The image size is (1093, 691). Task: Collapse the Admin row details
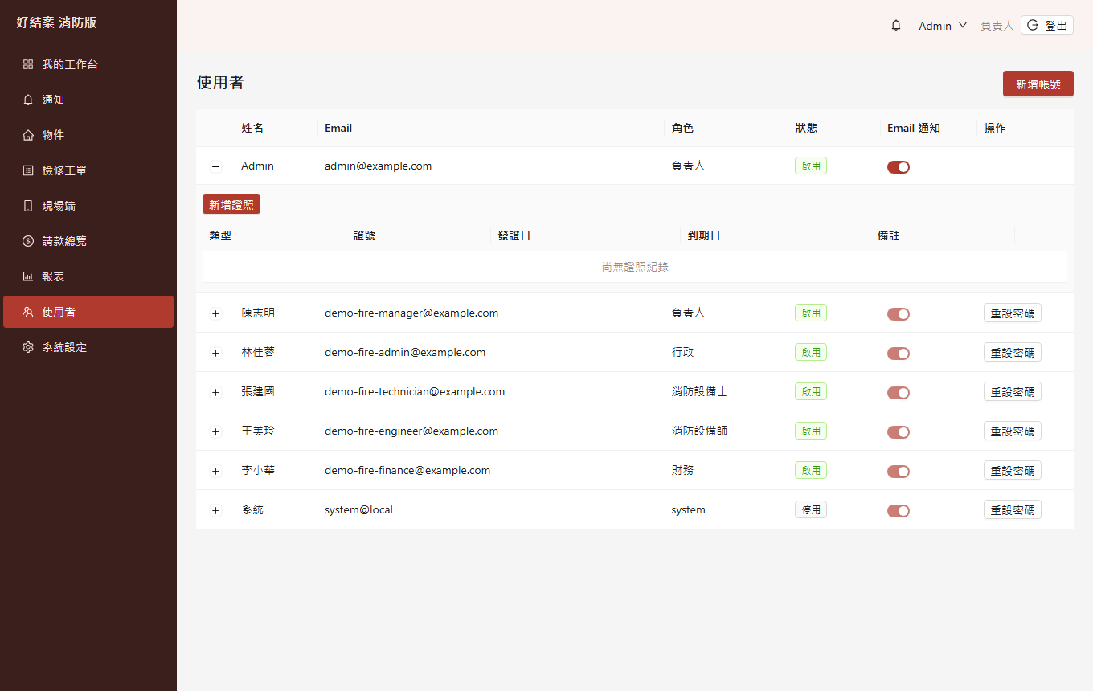pyautogui.click(x=215, y=167)
